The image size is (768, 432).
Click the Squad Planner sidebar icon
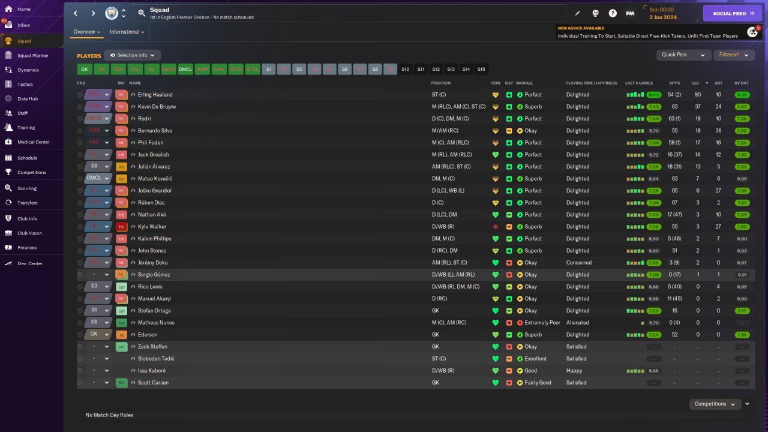[8, 55]
